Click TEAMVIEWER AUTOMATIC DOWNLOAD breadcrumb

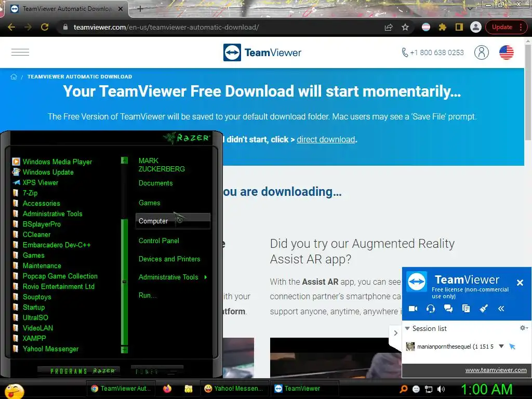[x=79, y=77]
